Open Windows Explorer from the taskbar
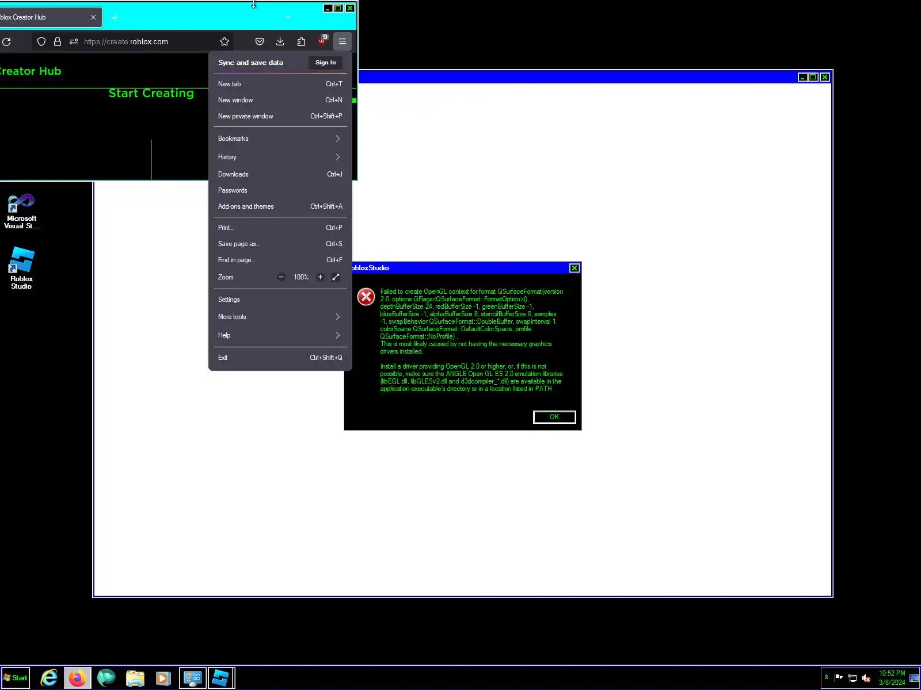This screenshot has height=690, width=921. (x=135, y=678)
